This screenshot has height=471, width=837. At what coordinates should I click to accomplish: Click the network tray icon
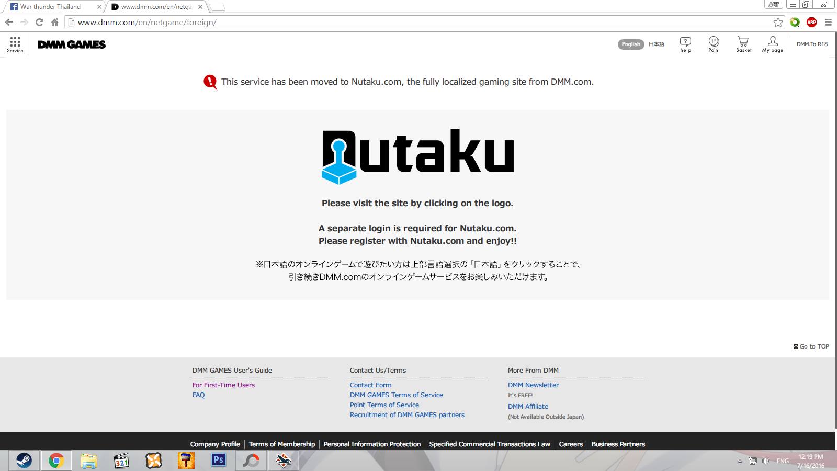pos(752,461)
